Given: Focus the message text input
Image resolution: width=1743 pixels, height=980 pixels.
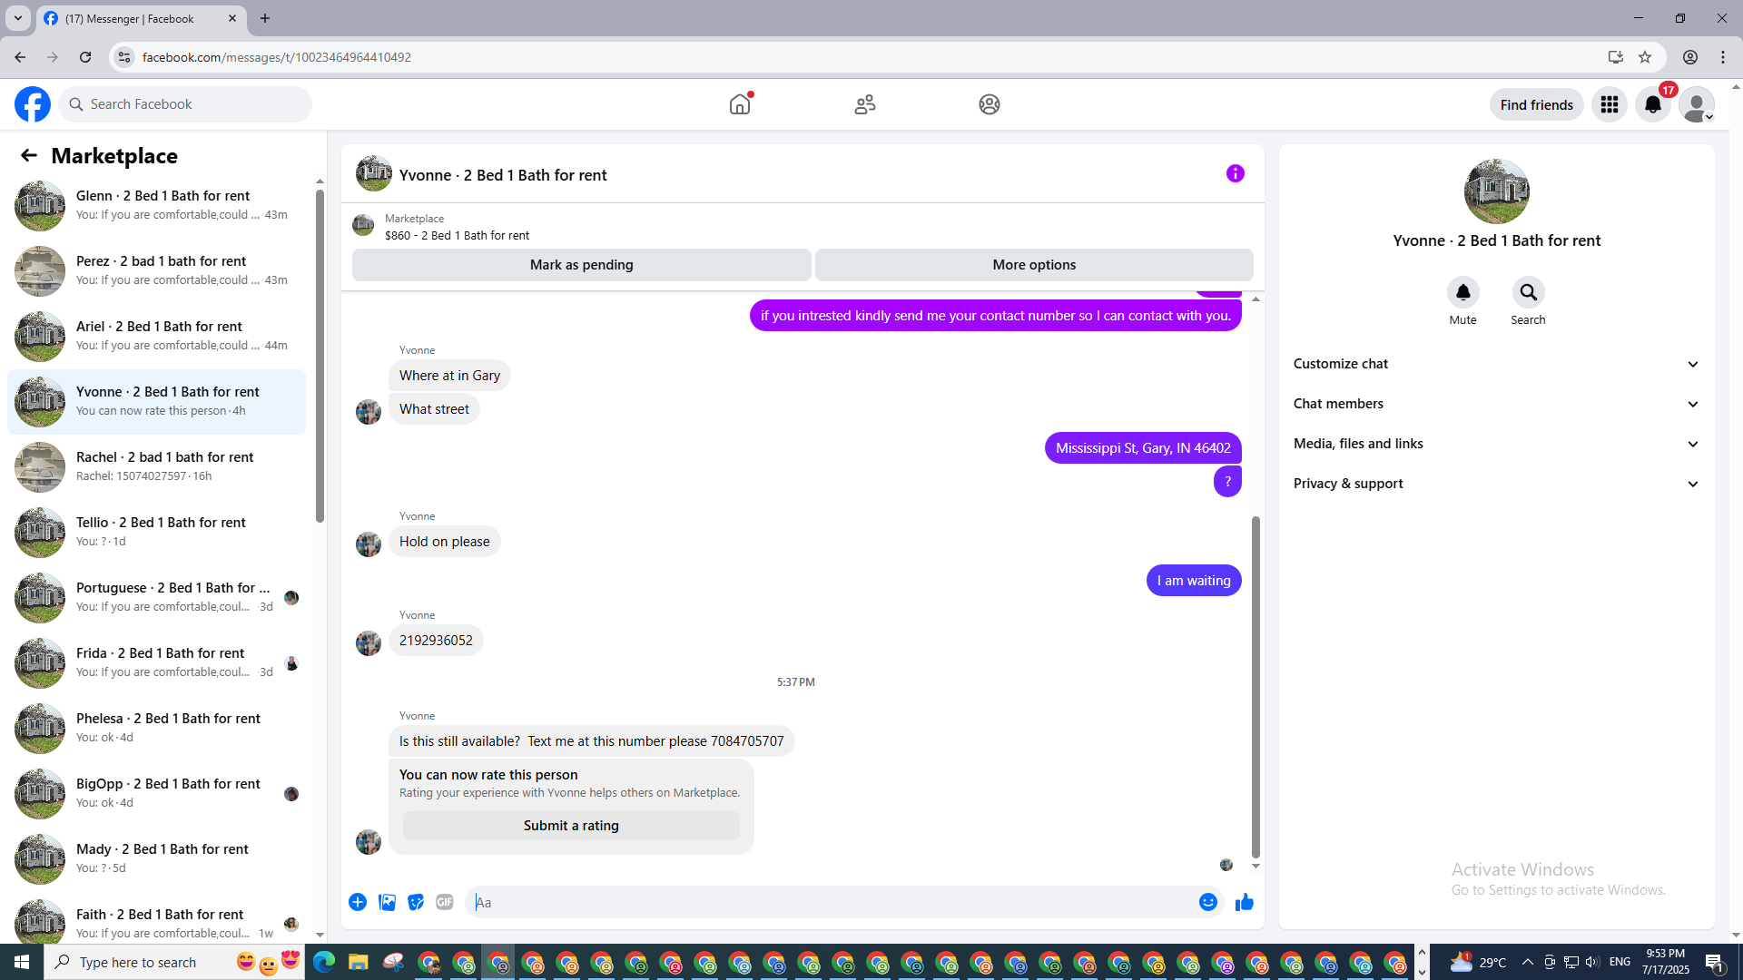Looking at the screenshot, I should pyautogui.click(x=831, y=902).
